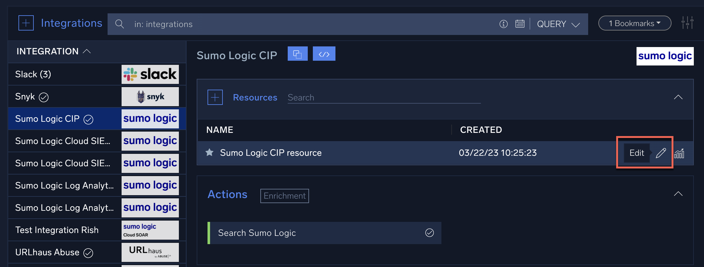Screen dimensions: 704x267
Task: Click the search magnifier icon
Action: pyautogui.click(x=119, y=24)
